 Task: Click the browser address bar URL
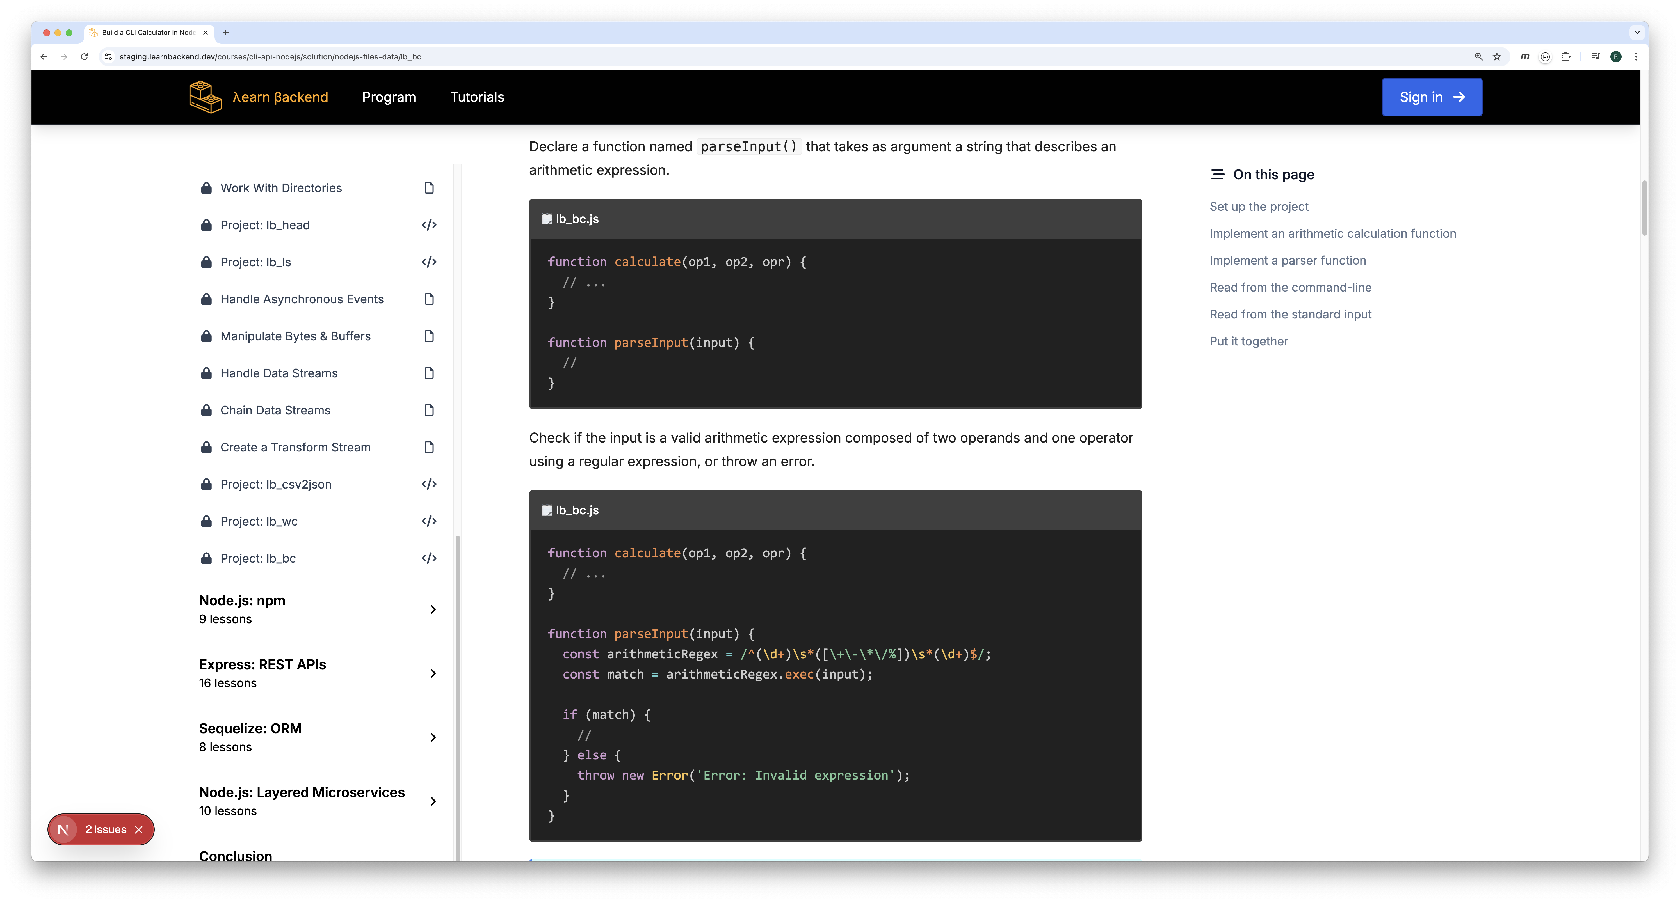[270, 57]
